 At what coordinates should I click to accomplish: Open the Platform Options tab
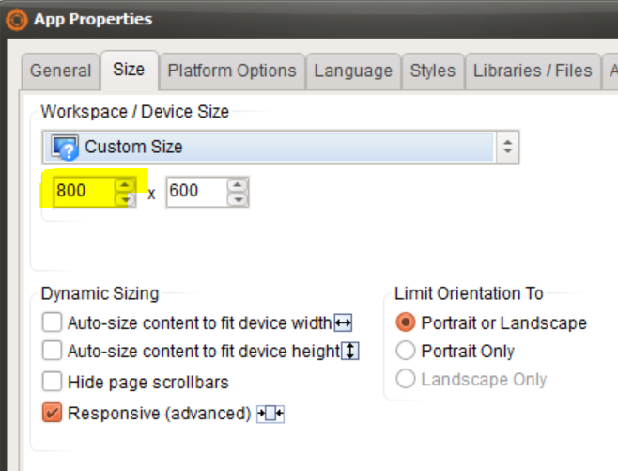click(x=232, y=71)
